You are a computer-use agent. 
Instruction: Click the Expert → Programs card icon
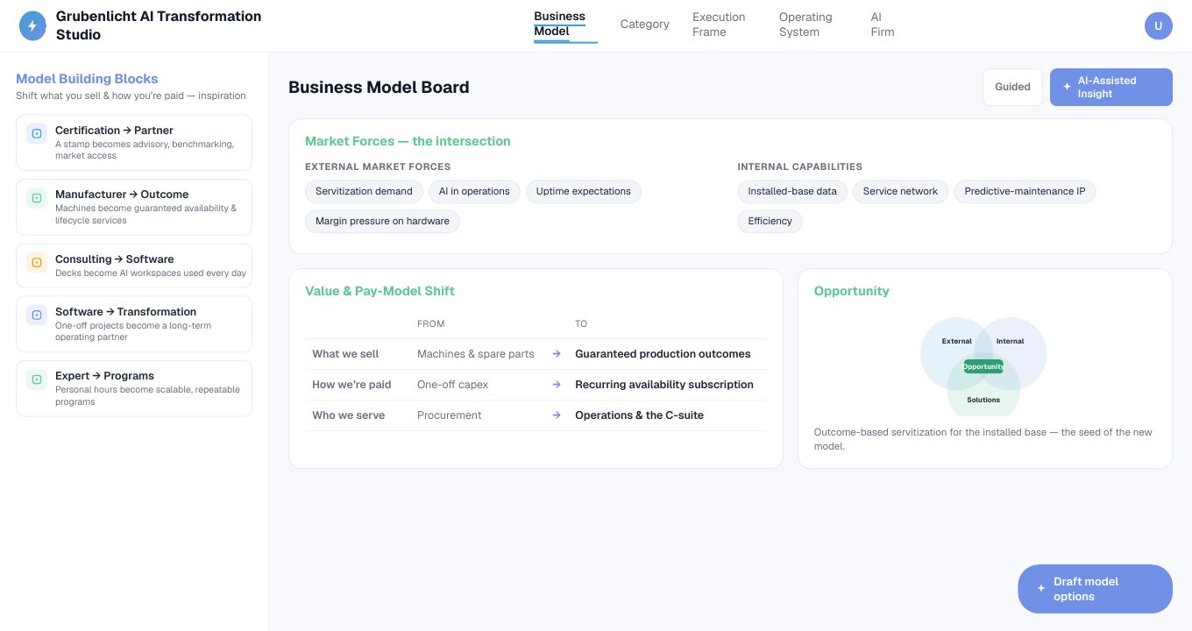click(x=37, y=379)
